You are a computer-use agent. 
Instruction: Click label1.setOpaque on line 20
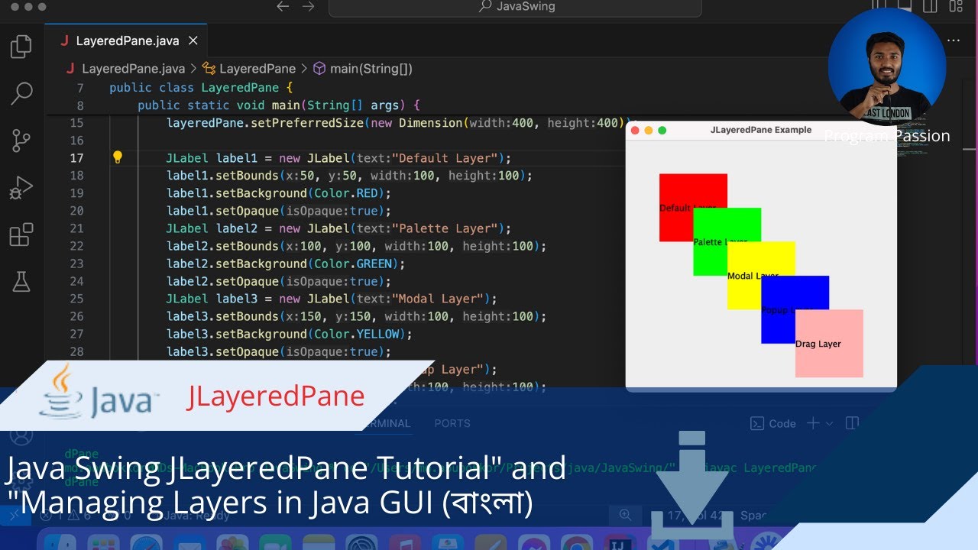click(222, 211)
